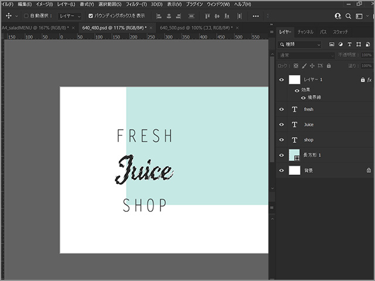
Task: Lock transparent pixels icon
Action: pyautogui.click(x=296, y=66)
